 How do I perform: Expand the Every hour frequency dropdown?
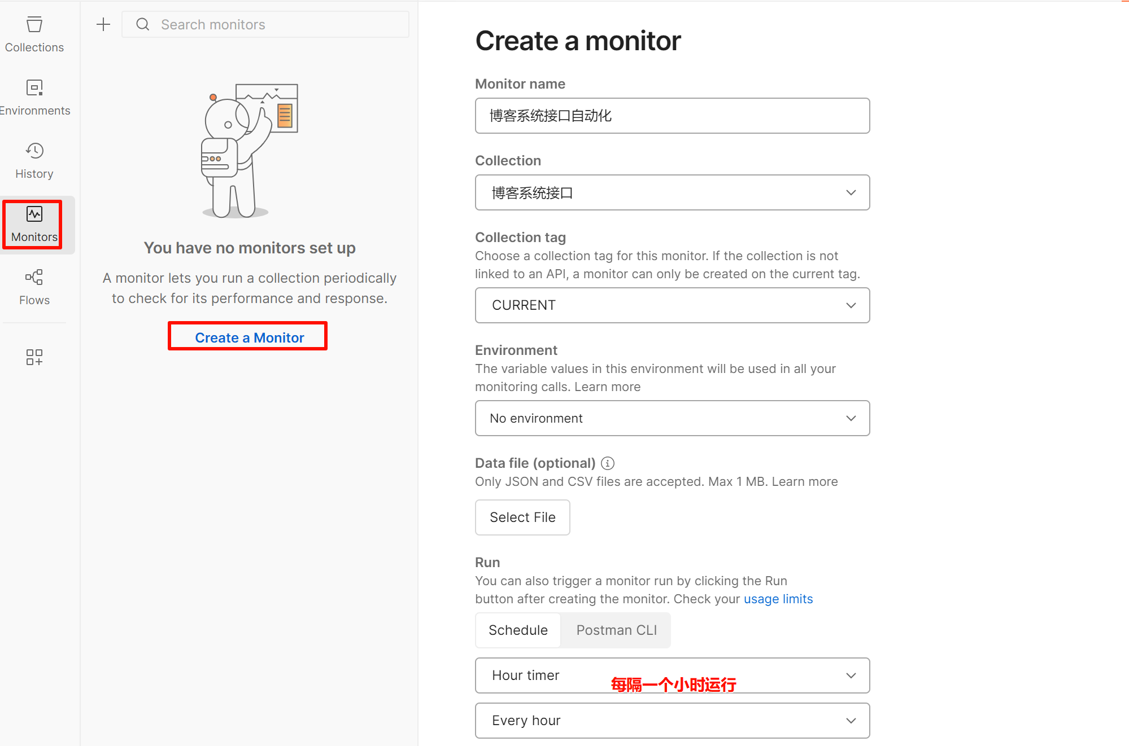pos(672,721)
